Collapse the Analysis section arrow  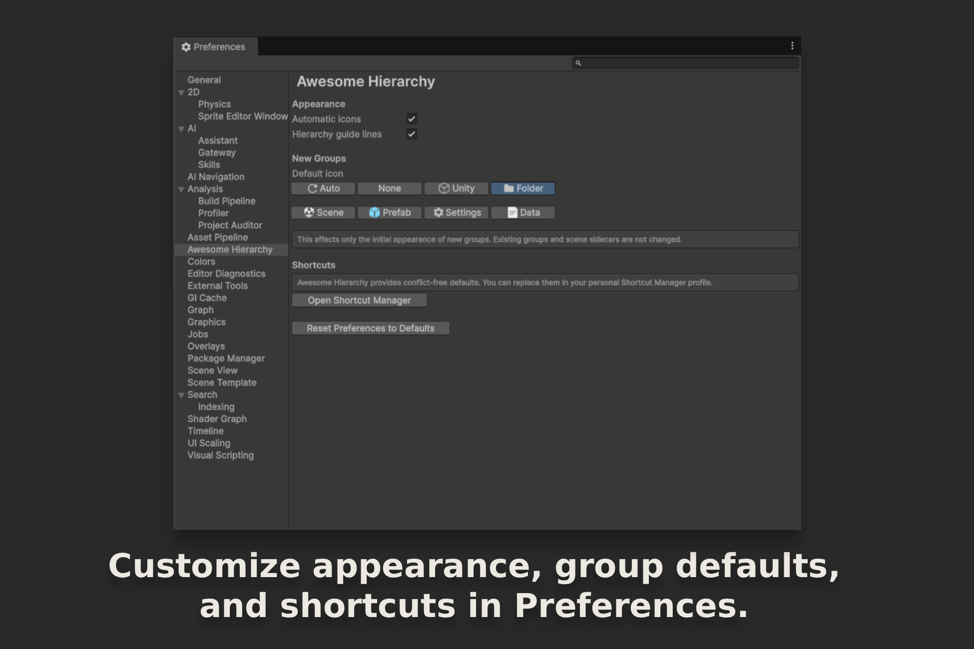coord(181,190)
